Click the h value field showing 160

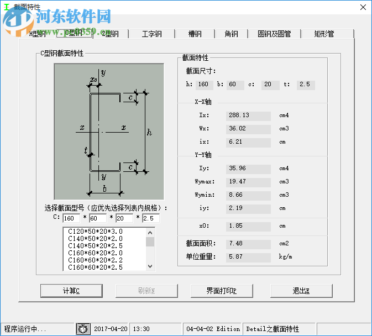click(x=205, y=85)
